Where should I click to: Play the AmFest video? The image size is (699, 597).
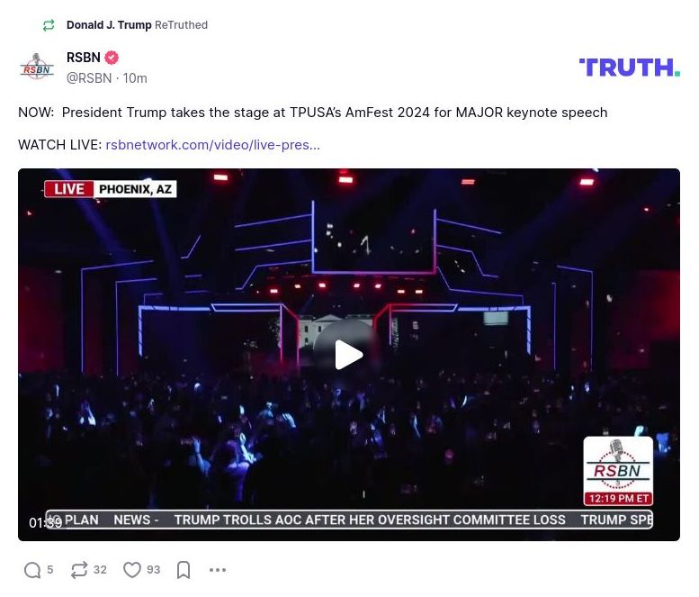coord(349,355)
